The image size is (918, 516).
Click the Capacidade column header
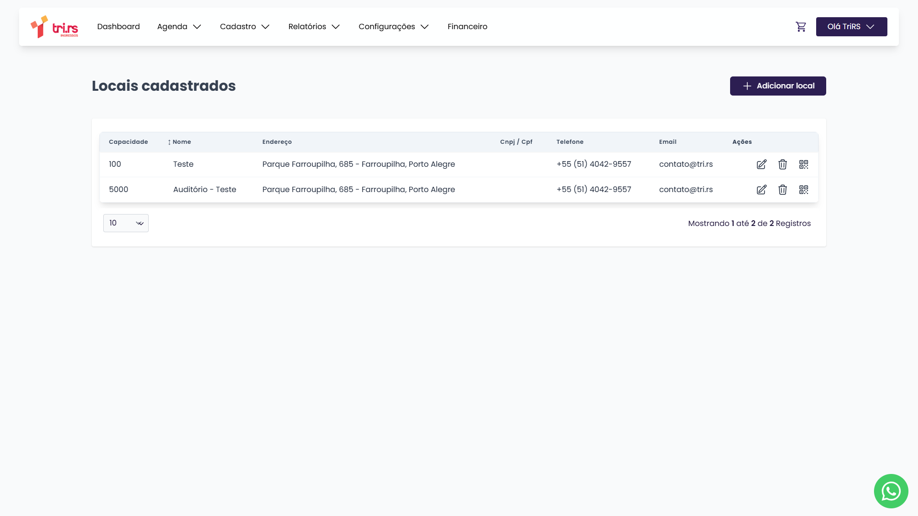click(128, 142)
